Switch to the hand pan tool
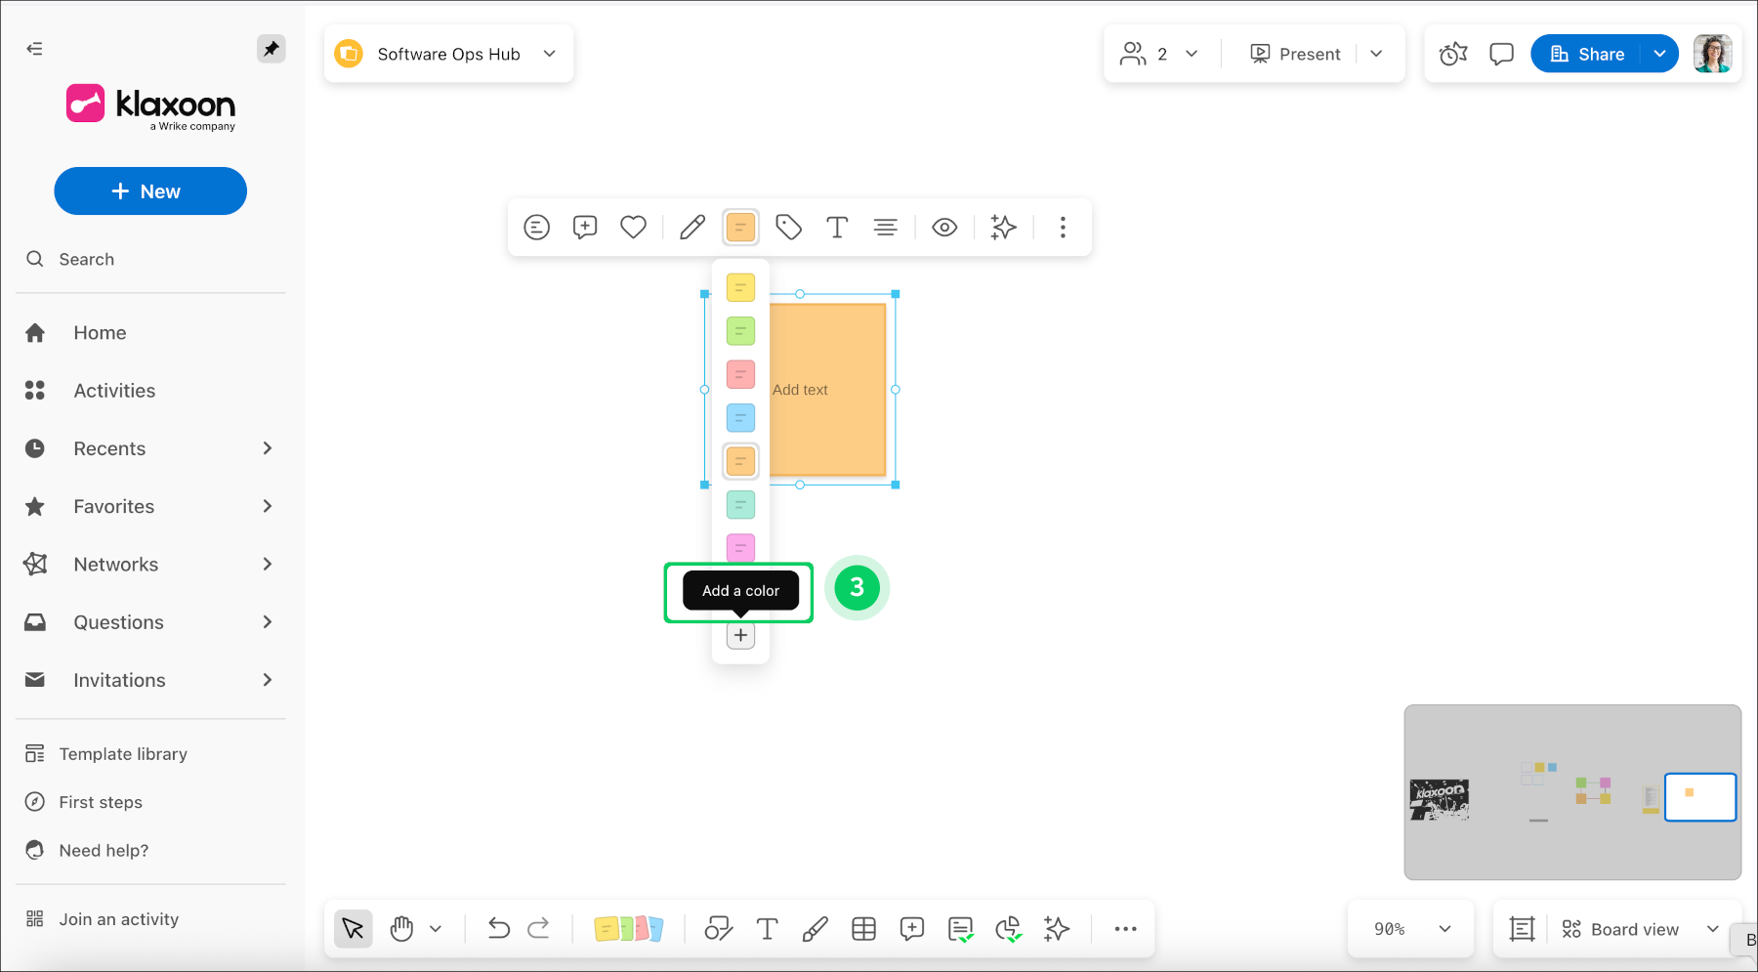The image size is (1758, 972). [401, 928]
